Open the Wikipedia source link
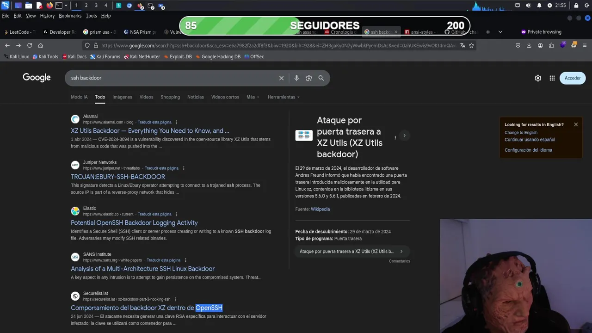 pos(320,209)
